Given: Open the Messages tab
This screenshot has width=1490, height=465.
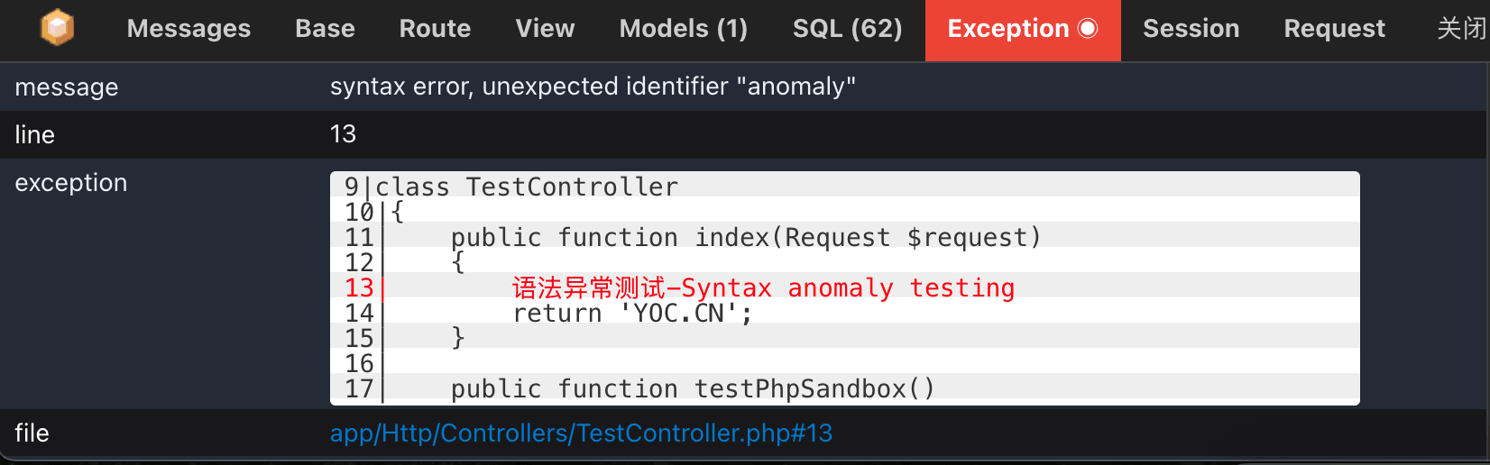Looking at the screenshot, I should tap(189, 29).
